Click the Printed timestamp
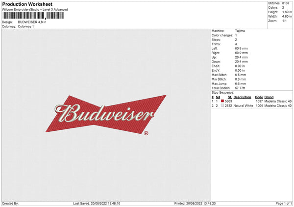 click(x=195, y=204)
